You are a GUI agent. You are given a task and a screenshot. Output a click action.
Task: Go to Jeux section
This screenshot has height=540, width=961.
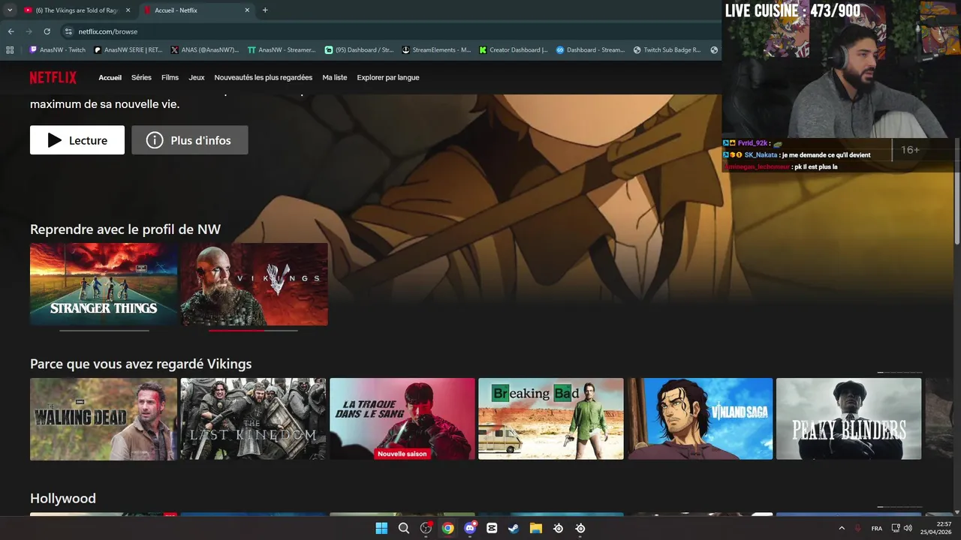(197, 77)
